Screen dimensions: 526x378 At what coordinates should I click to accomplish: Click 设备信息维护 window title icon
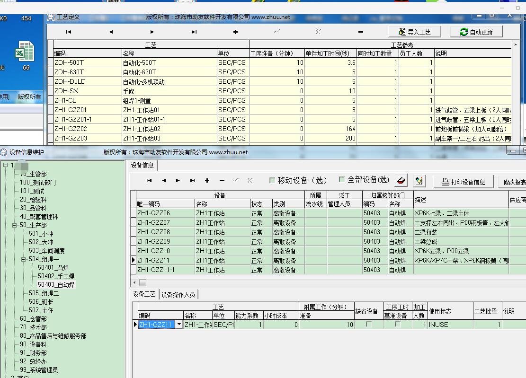coord(4,152)
